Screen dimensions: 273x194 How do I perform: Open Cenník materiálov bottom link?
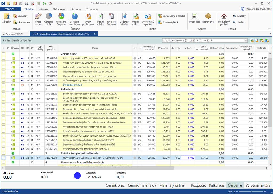(142, 185)
